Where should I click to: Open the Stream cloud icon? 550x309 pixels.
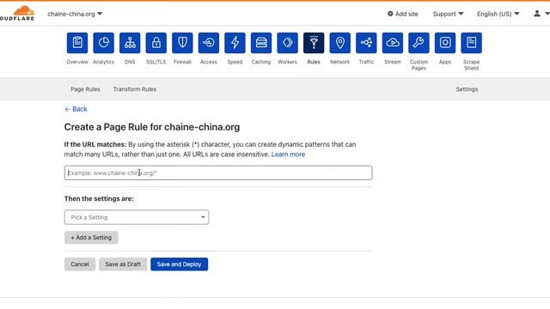point(393,43)
